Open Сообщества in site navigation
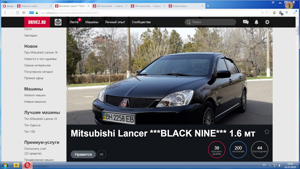The width and height of the screenshot is (300, 169). tap(141, 22)
